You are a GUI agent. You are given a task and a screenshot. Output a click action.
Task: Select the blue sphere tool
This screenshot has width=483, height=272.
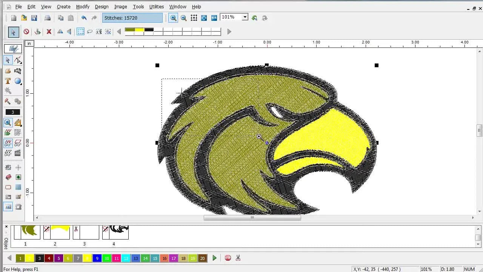(x=18, y=81)
